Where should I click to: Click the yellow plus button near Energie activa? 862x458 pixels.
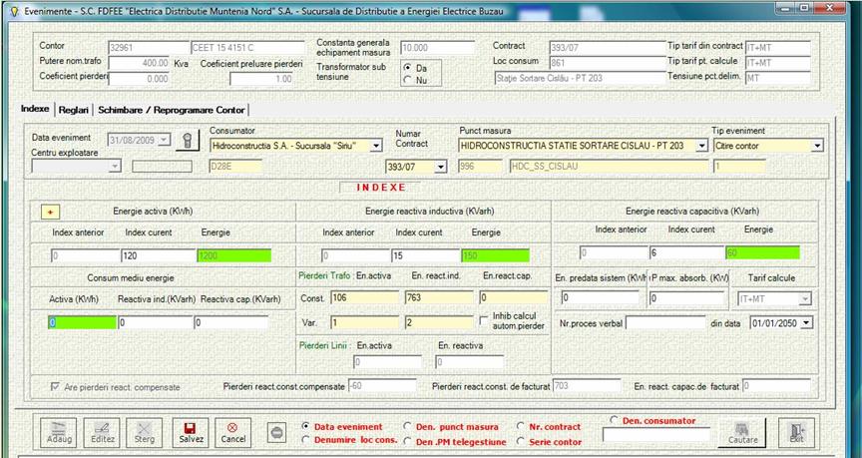coord(50,212)
